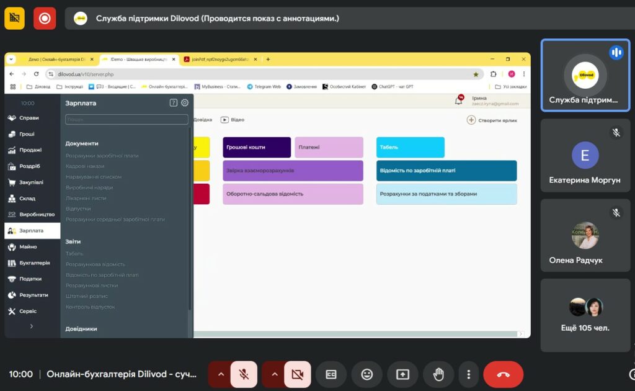Toggle the bookmark star in address bar
Viewport: 635px width, 391px height.
476,74
